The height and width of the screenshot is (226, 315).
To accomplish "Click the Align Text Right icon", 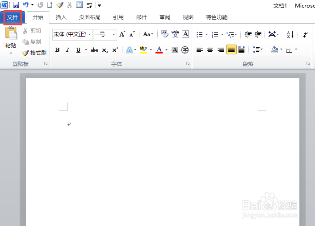I will 221,49.
